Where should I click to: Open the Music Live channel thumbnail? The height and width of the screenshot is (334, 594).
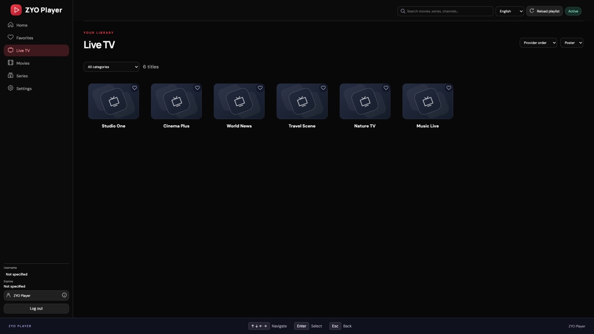point(428,101)
